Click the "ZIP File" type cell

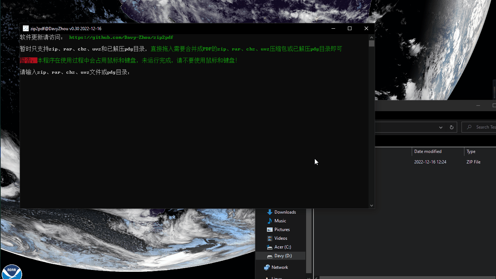473,162
